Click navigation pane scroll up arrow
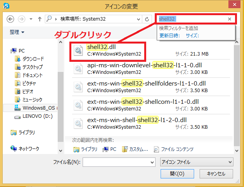 click(60, 42)
